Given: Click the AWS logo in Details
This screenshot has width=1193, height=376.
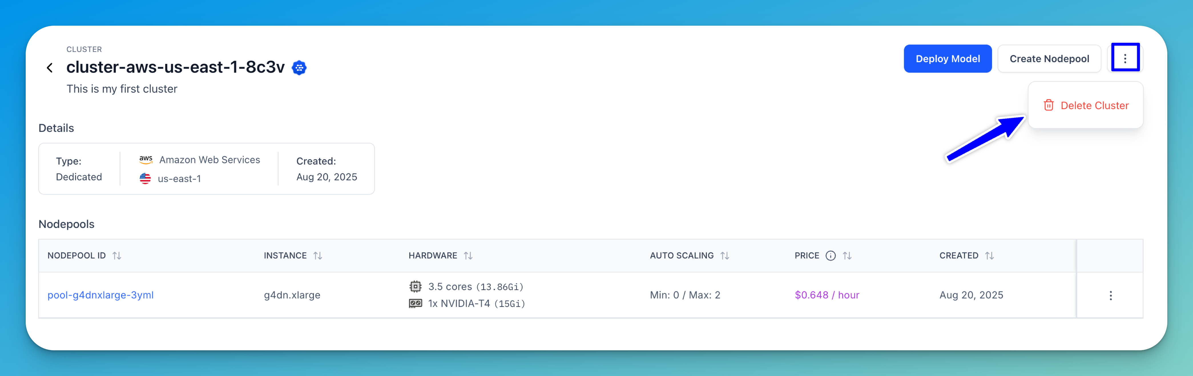Looking at the screenshot, I should 146,160.
